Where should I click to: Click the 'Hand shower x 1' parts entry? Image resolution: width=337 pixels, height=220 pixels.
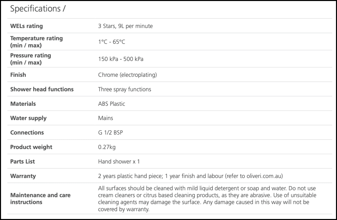(x=119, y=162)
